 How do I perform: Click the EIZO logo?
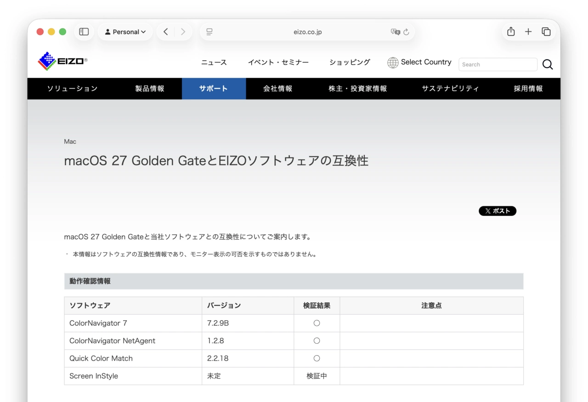point(62,61)
